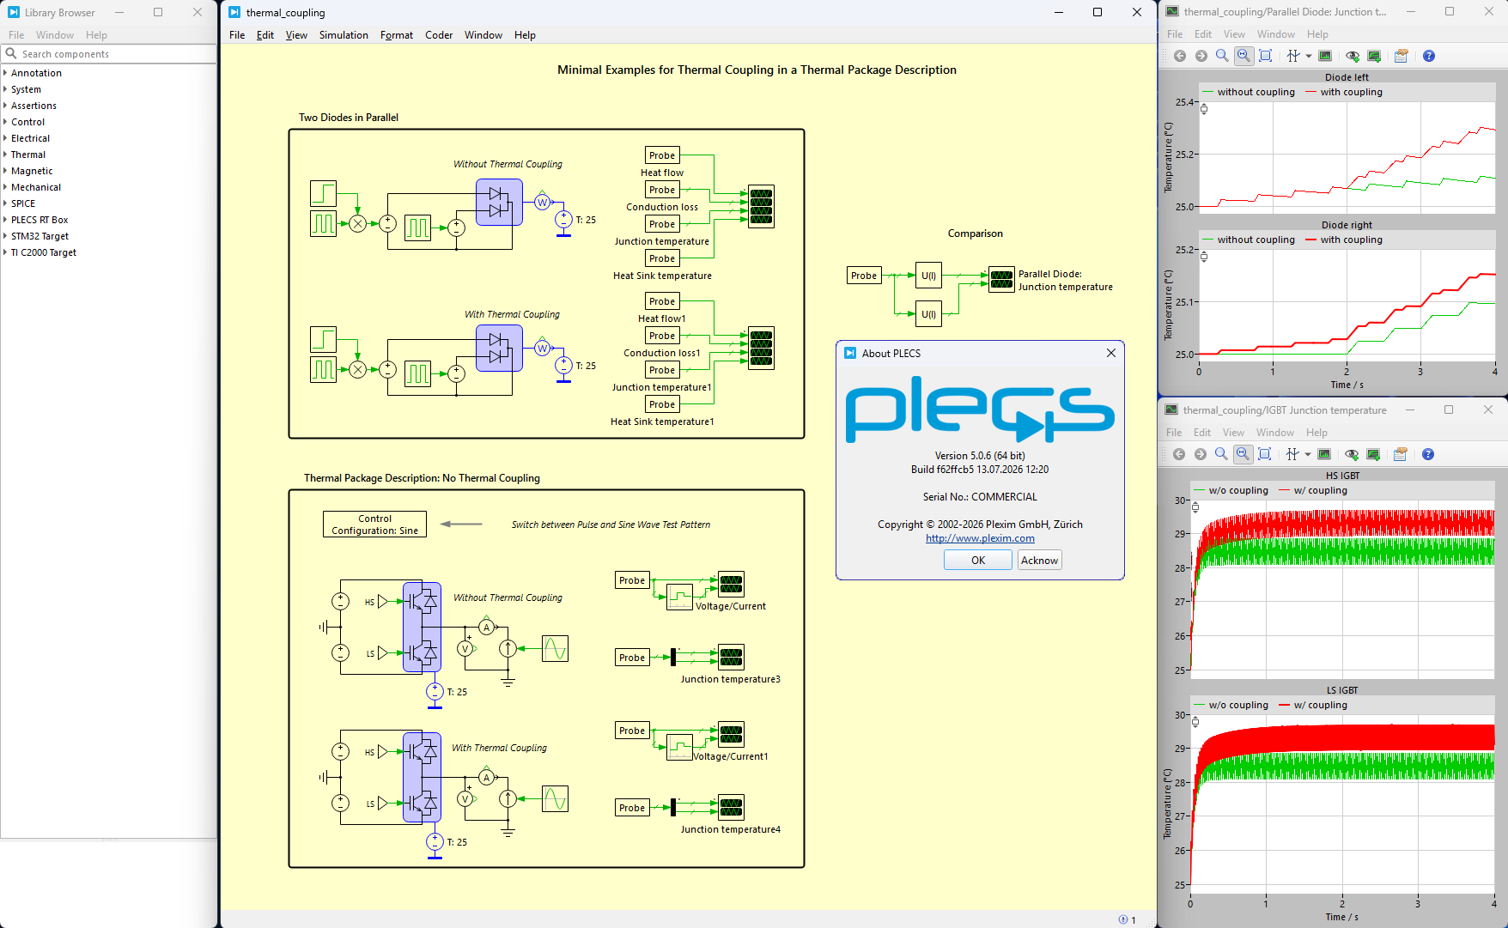Viewport: 1508px width, 928px height.
Task: Show Fourier spectrum in Parallel Diode scope
Action: coord(1325,56)
